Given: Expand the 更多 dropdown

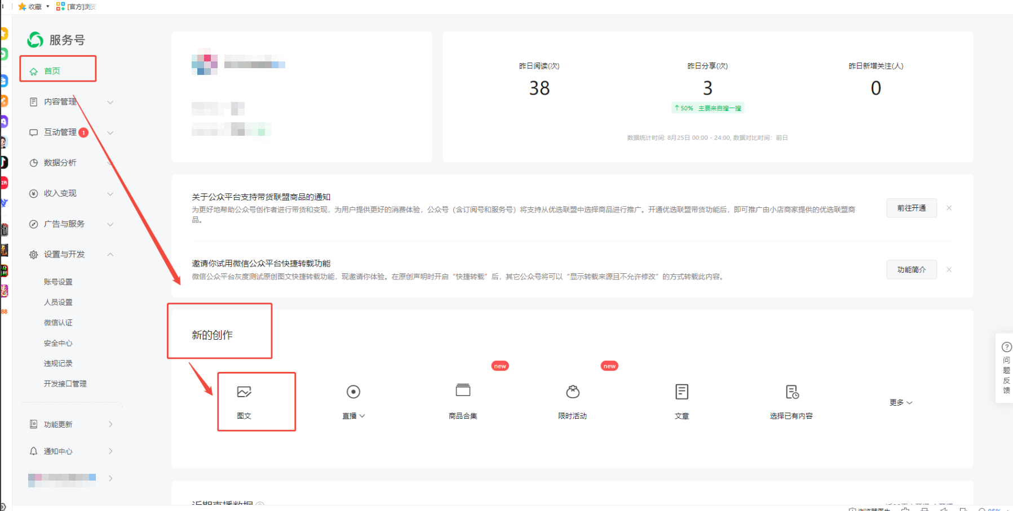Looking at the screenshot, I should (900, 402).
